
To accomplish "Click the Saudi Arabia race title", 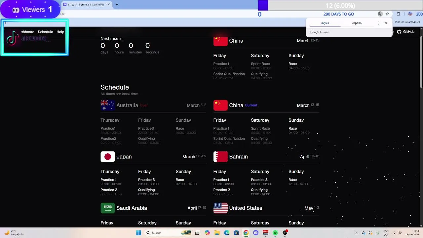I will click(x=132, y=208).
